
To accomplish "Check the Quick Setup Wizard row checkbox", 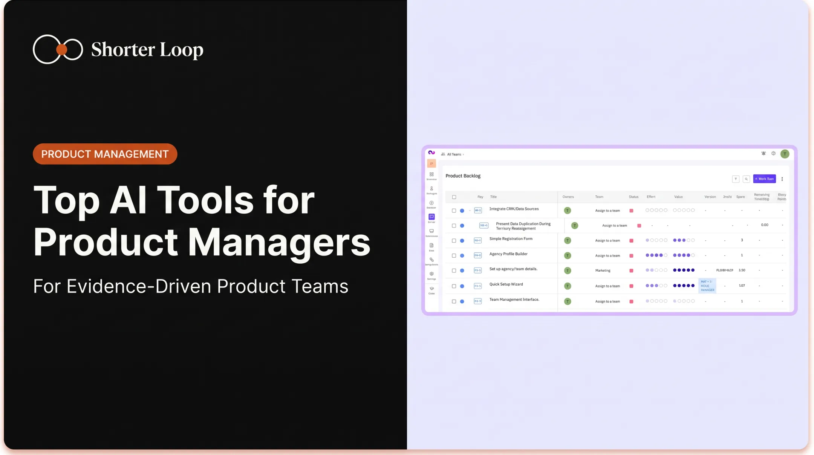I will pyautogui.click(x=454, y=286).
